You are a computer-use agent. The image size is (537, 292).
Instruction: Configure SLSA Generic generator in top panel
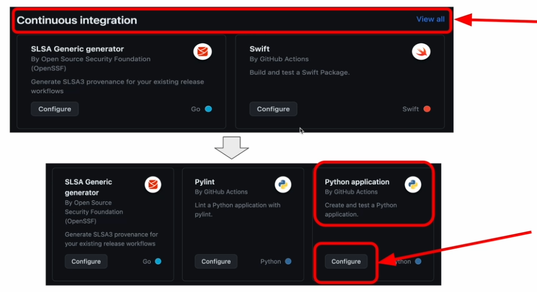click(x=55, y=109)
